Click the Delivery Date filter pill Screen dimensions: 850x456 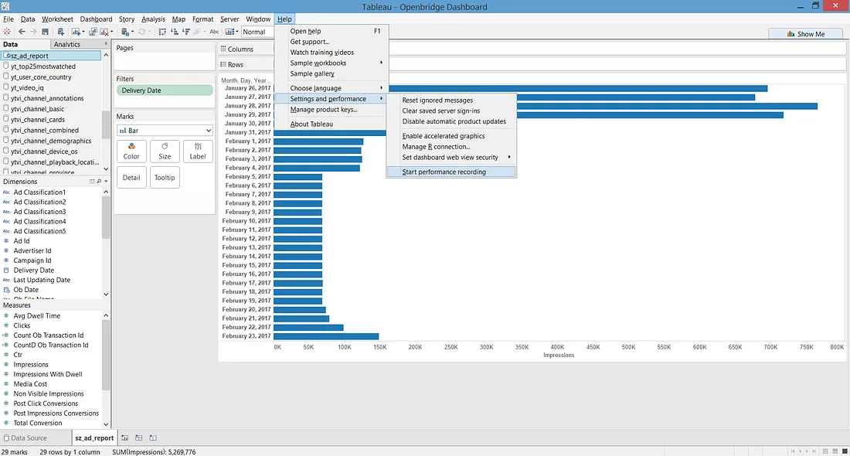(x=165, y=90)
